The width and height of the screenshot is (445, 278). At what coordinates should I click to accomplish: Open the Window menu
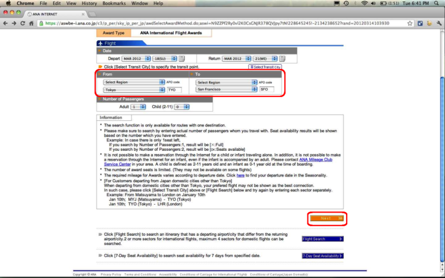tap(139, 3)
